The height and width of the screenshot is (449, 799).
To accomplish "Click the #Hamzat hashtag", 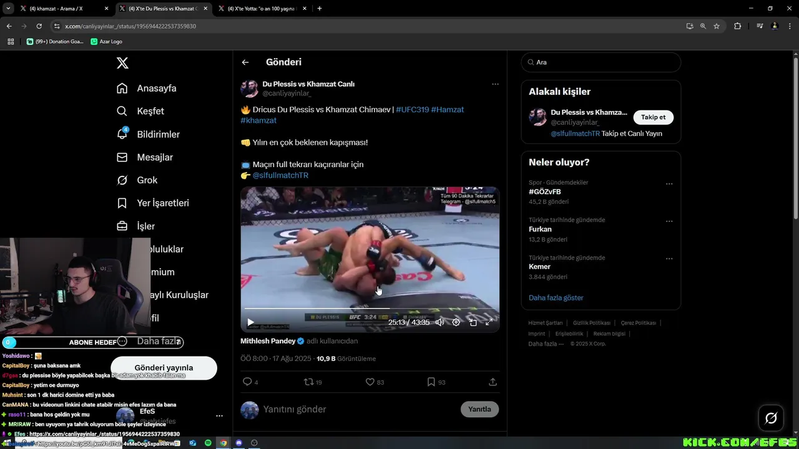I will click(448, 110).
